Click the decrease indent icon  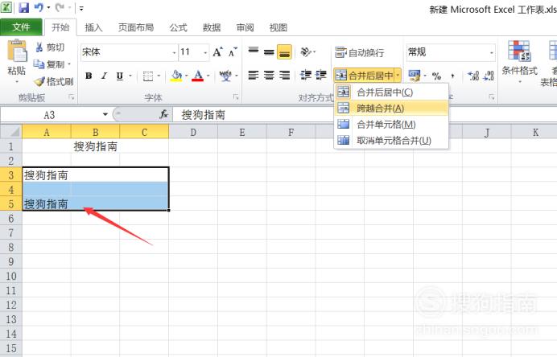[x=306, y=76]
